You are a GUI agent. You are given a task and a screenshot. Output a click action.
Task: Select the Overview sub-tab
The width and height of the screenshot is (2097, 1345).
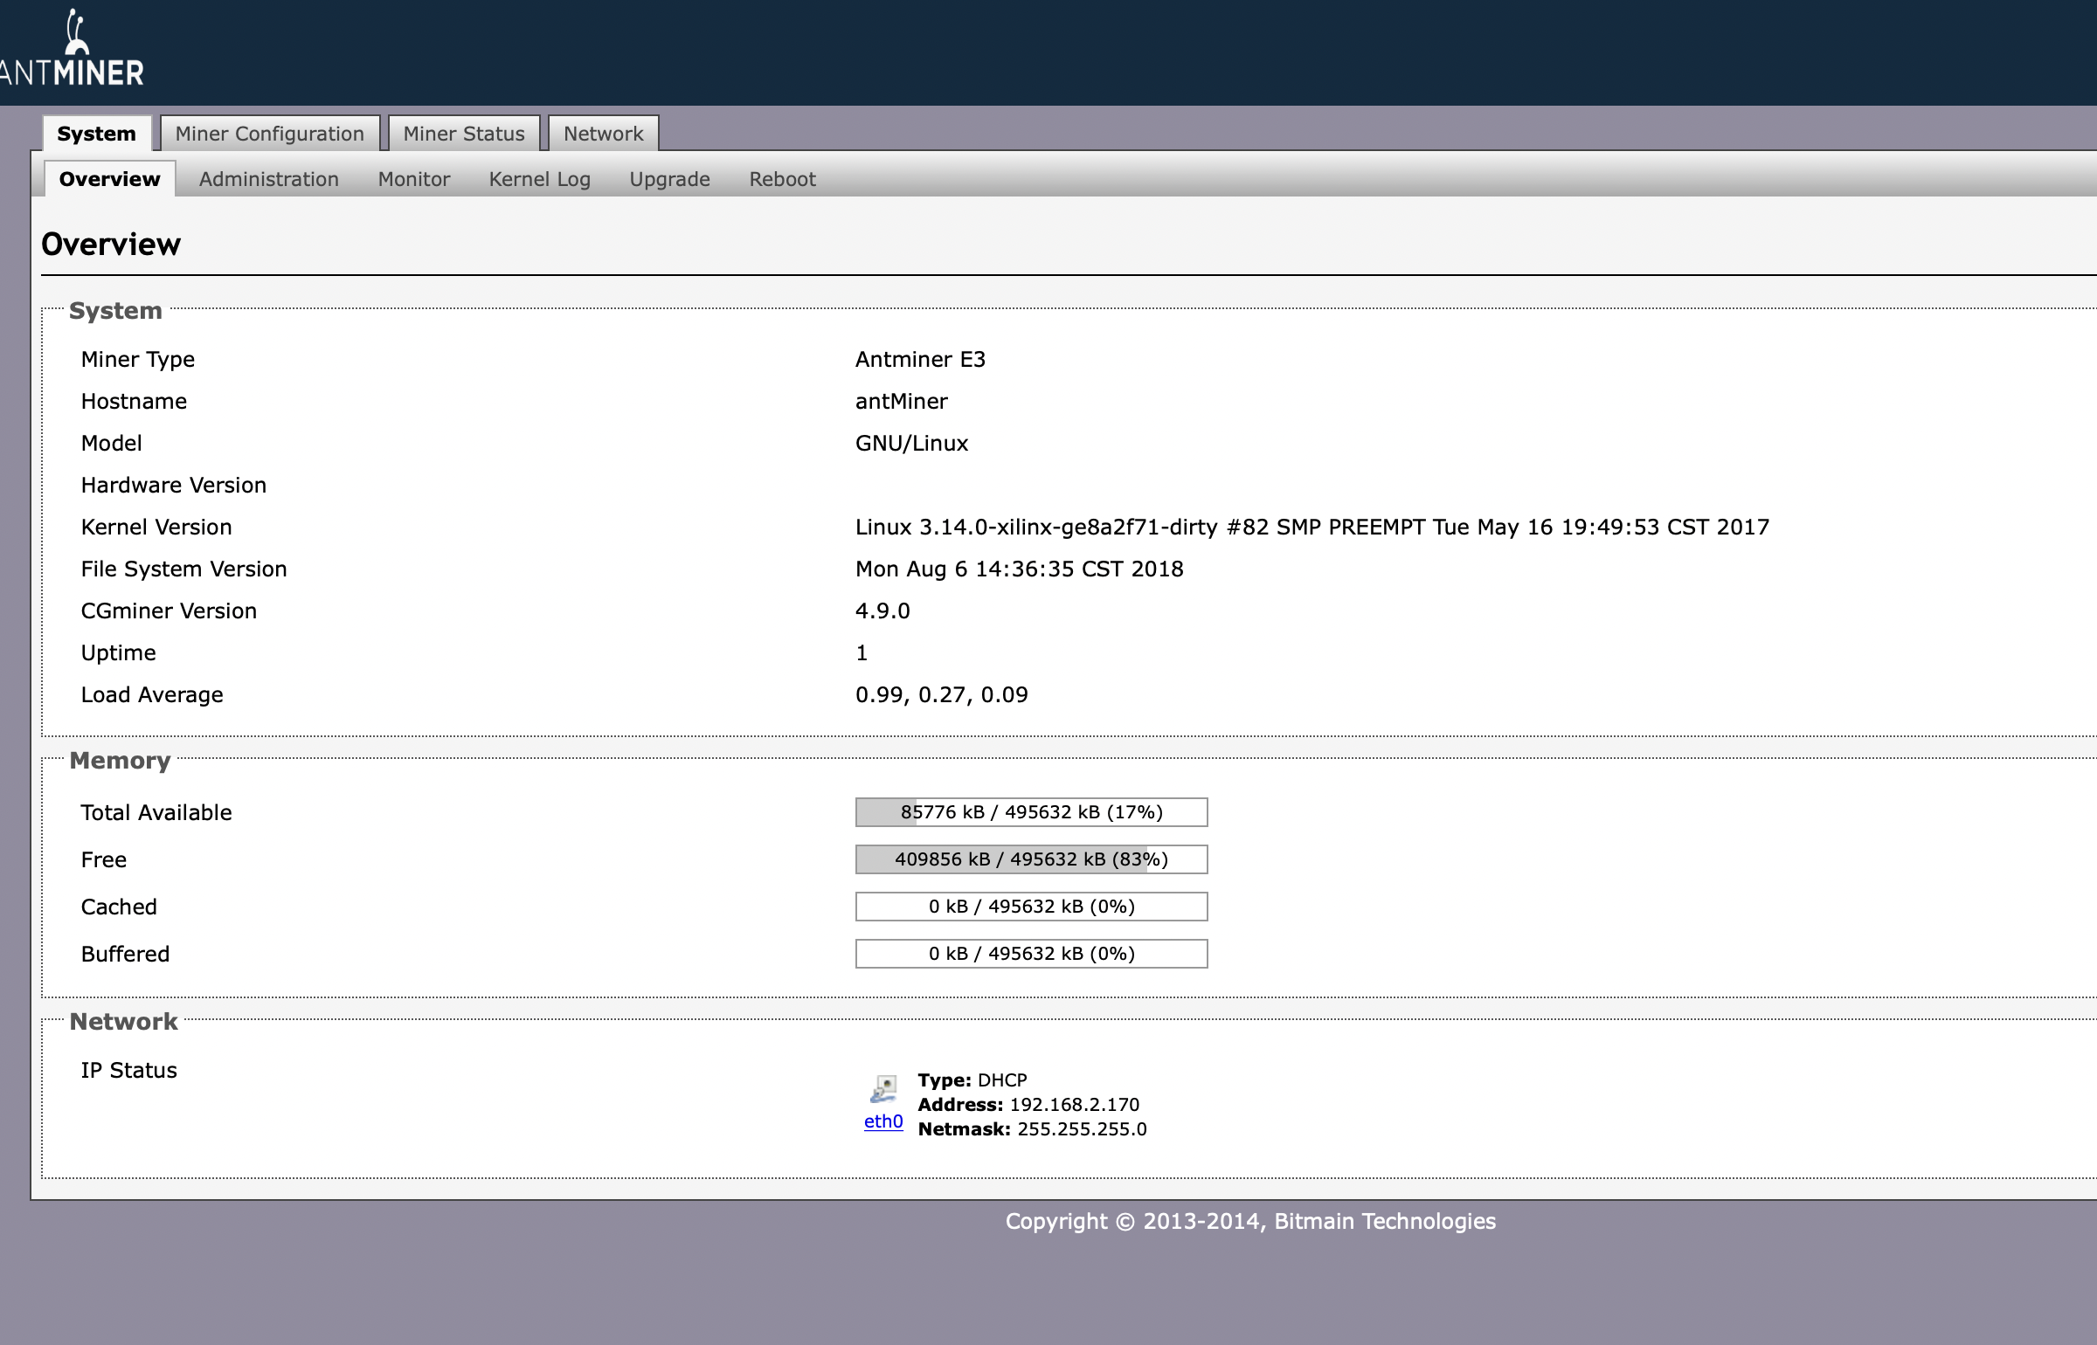tap(110, 179)
